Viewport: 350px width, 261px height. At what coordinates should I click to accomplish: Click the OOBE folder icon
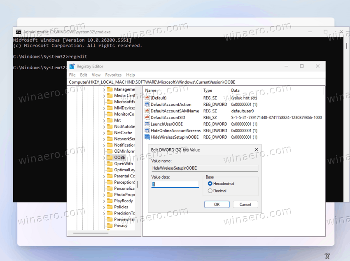tap(110, 157)
